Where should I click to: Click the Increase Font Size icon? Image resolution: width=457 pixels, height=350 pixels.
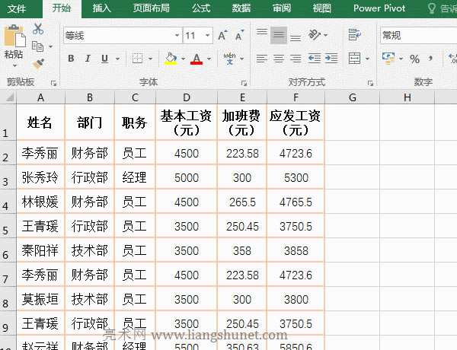pyautogui.click(x=222, y=36)
